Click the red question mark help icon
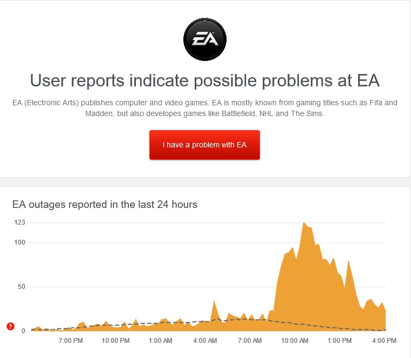 (10, 326)
